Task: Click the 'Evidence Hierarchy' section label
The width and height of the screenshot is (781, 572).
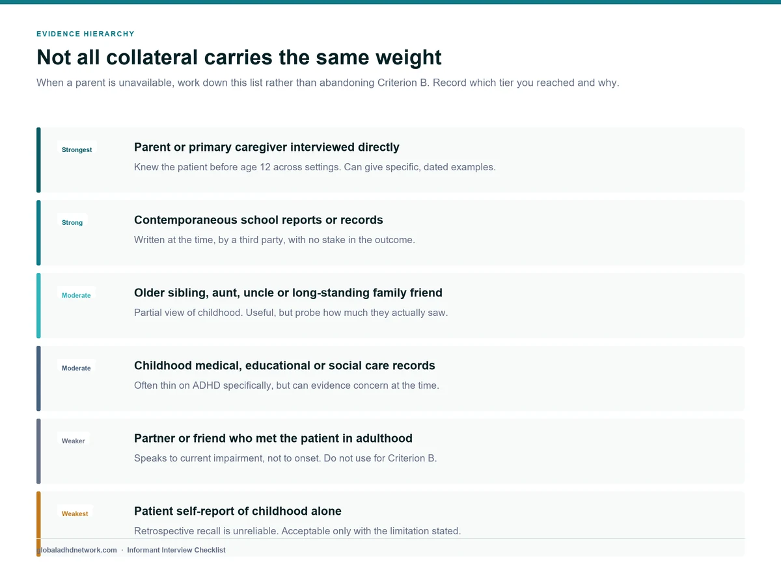Action: tap(85, 34)
